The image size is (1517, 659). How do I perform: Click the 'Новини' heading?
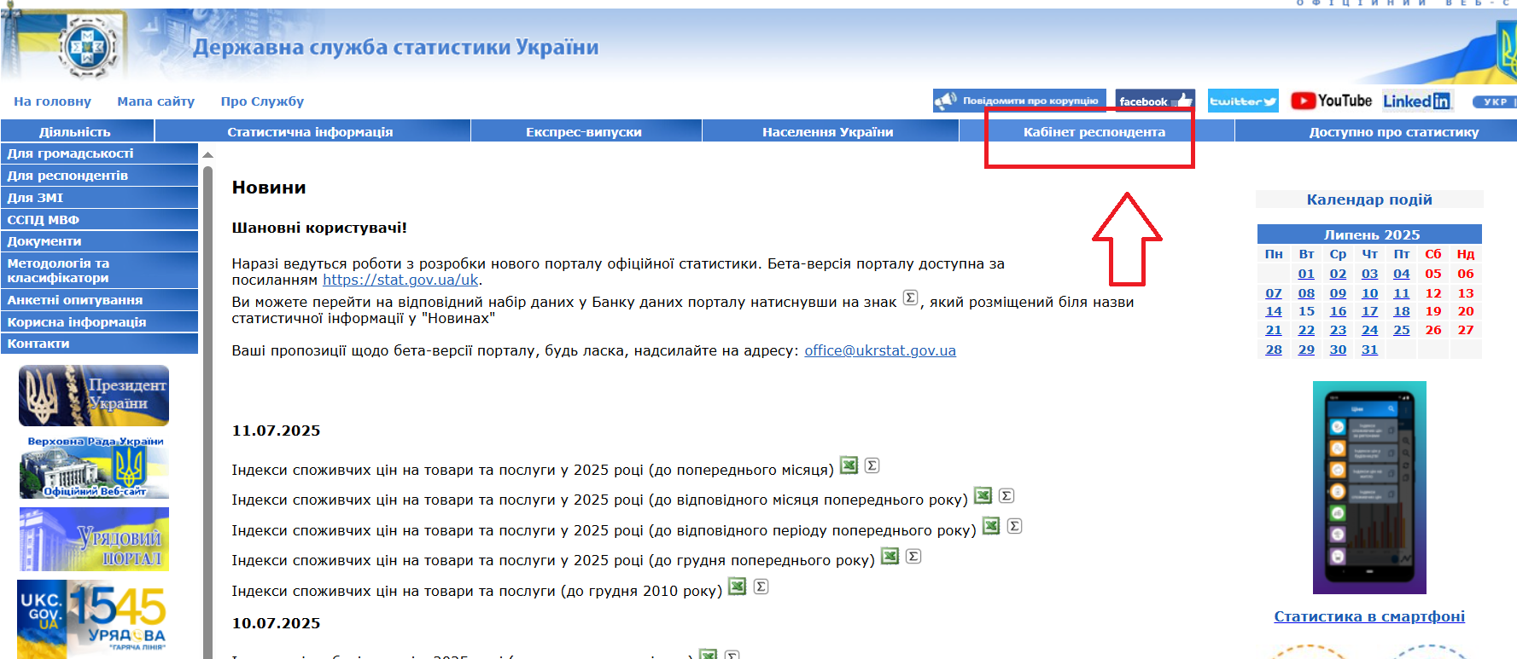point(269,188)
